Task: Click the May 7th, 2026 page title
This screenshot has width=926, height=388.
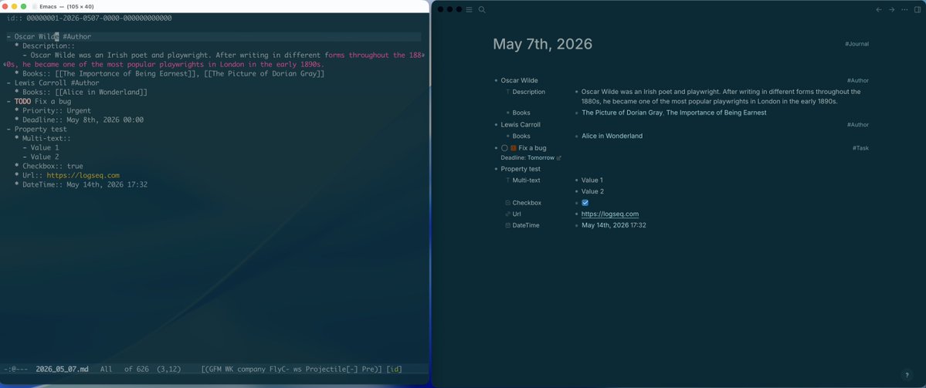Action: pyautogui.click(x=542, y=44)
